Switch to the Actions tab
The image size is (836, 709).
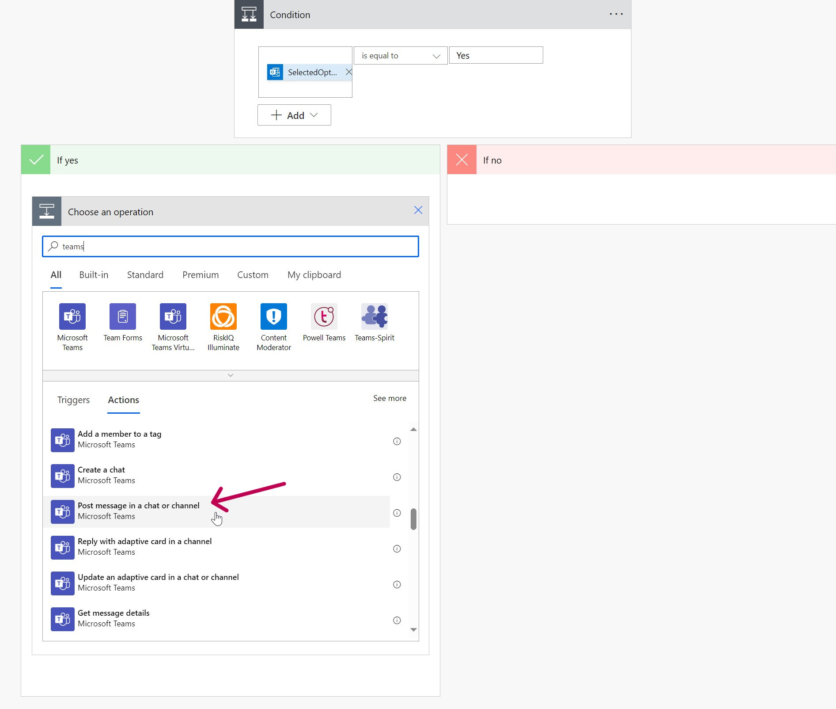[124, 400]
